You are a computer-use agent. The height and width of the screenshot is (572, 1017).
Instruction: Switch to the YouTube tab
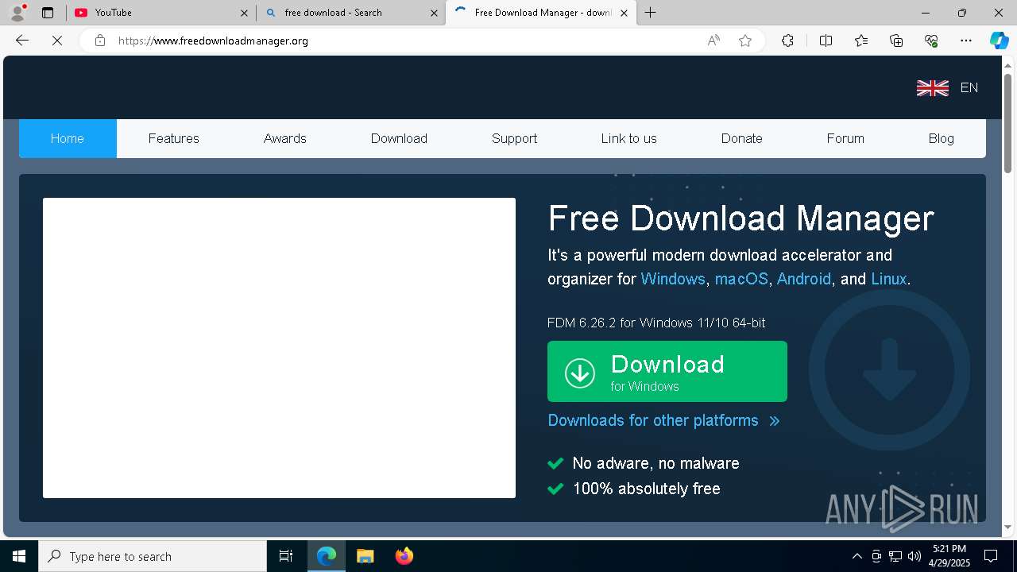point(161,13)
